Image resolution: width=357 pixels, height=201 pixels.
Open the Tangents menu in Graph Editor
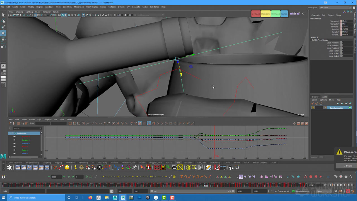tap(47, 119)
